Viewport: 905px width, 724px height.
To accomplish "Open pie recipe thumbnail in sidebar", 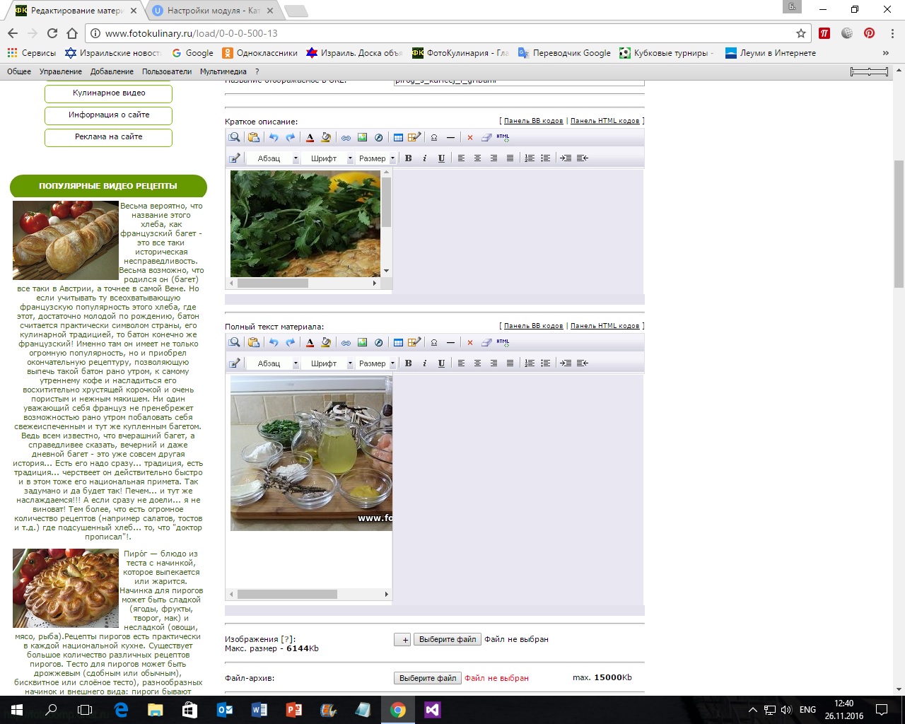I will point(66,588).
